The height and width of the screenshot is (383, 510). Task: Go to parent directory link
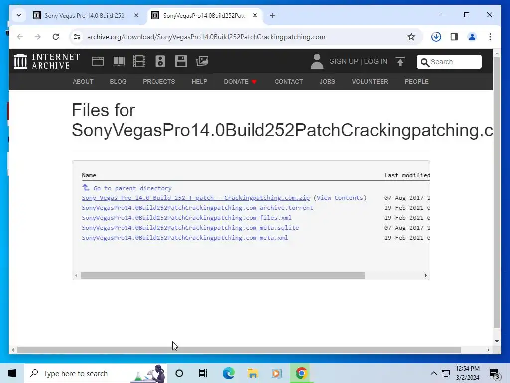[x=127, y=188]
